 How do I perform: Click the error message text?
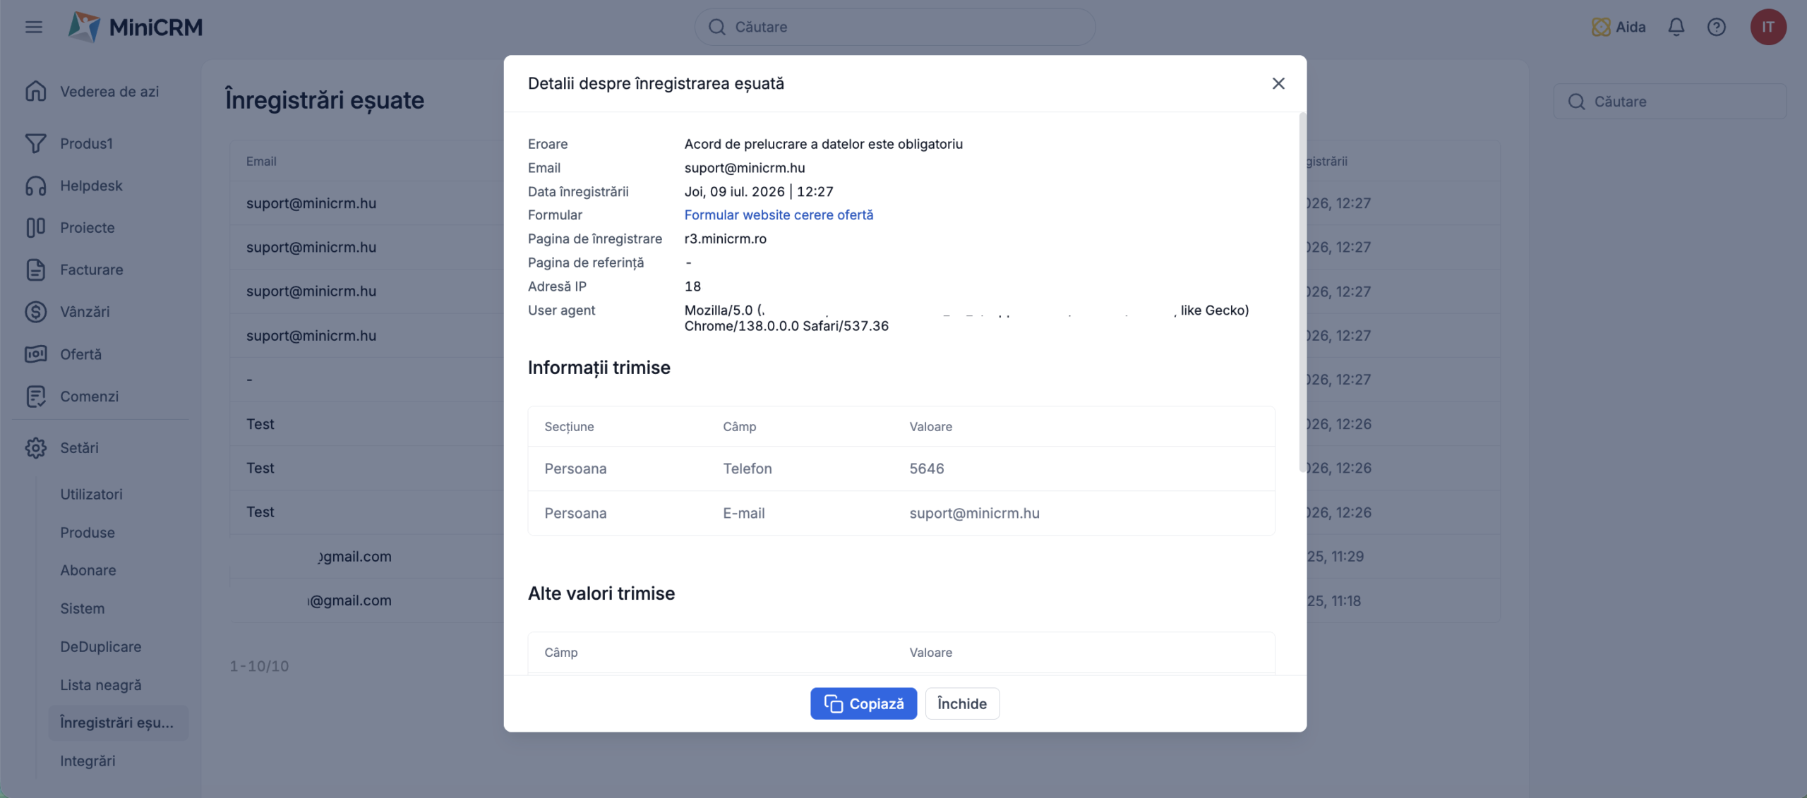click(823, 144)
